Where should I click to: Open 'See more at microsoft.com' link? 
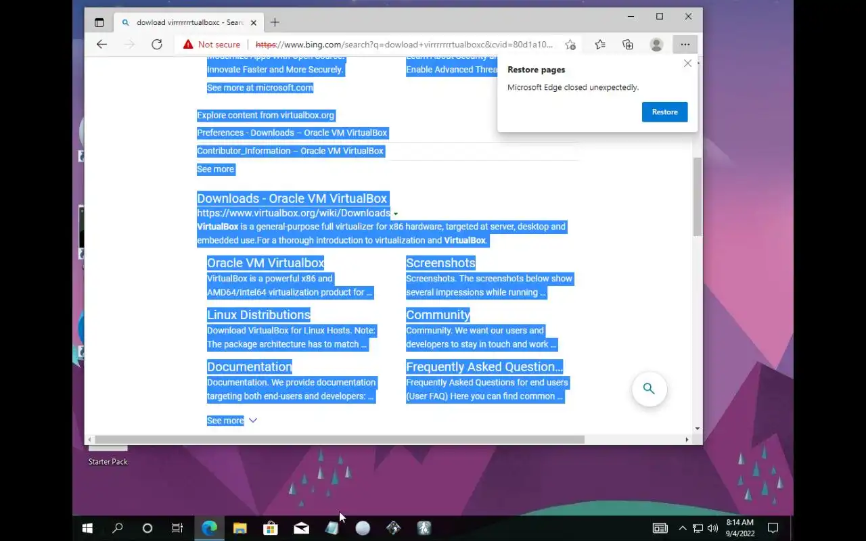260,88
